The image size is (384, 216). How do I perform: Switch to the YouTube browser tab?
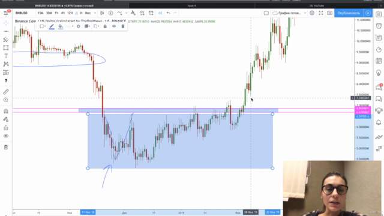pos(317,5)
